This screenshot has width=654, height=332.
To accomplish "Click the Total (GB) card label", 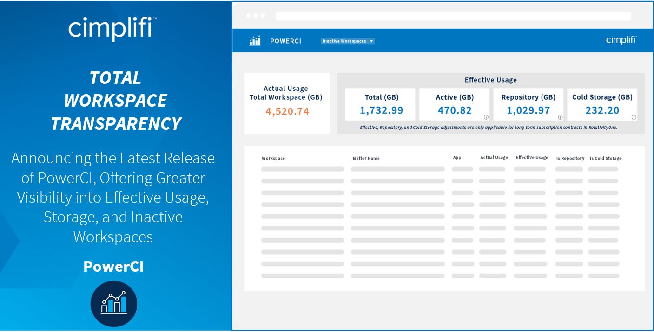I will pyautogui.click(x=382, y=97).
